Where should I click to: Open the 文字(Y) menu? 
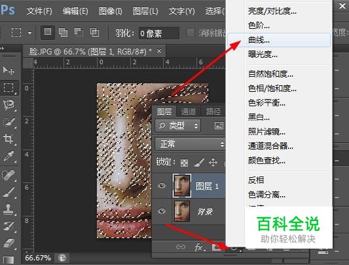click(181, 11)
